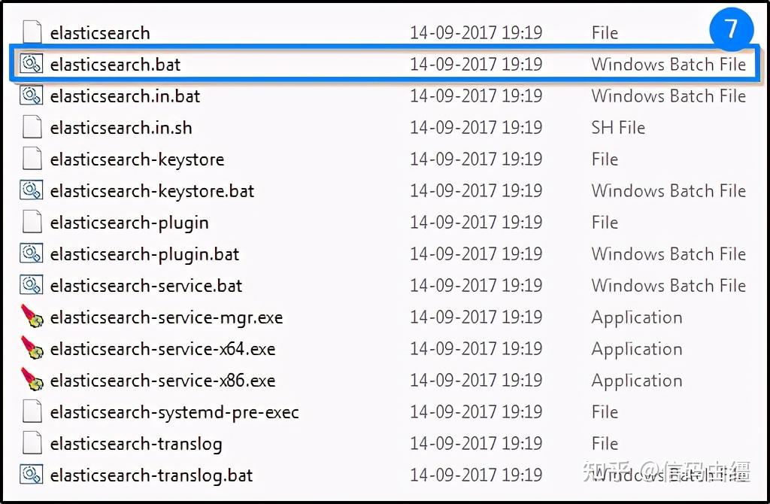
Task: Click the elasticsearch-plugin.bat file icon
Action: [31, 254]
